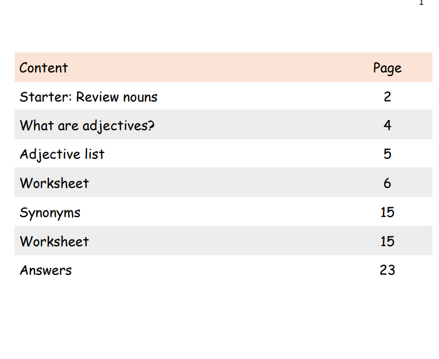Click page number 5 in the contents
This screenshot has height=359, width=439.
tap(387, 154)
